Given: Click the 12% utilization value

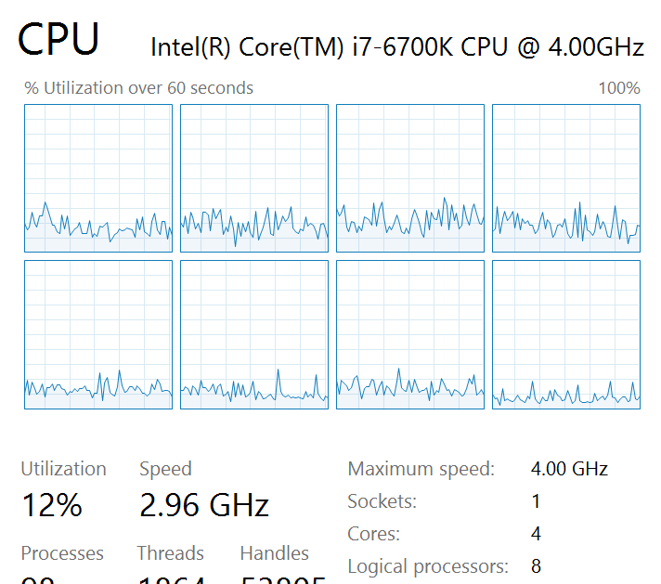Looking at the screenshot, I should click(52, 506).
